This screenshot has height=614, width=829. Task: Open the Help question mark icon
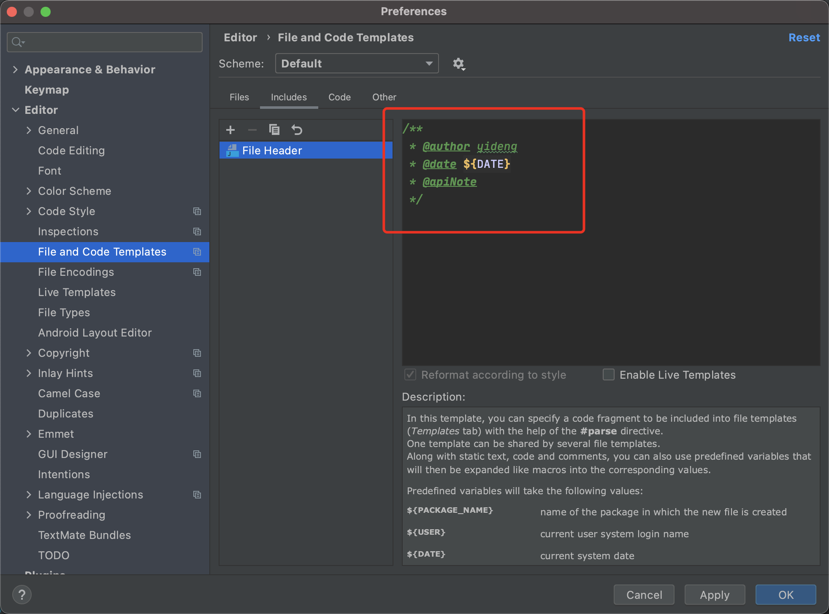tap(22, 595)
